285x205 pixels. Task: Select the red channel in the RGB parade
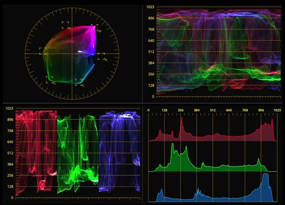click(x=36, y=153)
